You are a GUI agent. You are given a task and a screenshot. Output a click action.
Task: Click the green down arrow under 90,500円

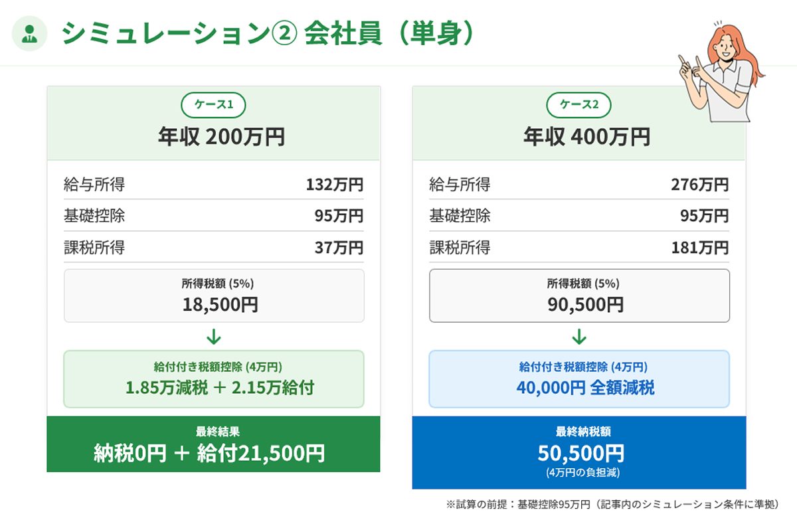click(x=579, y=337)
